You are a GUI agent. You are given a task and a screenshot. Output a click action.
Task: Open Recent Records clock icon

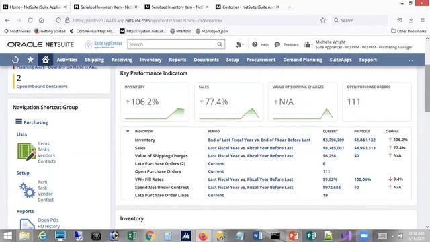pos(15,60)
